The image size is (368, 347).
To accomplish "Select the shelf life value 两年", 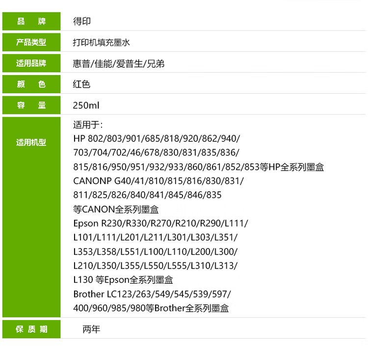I will click(91, 329).
